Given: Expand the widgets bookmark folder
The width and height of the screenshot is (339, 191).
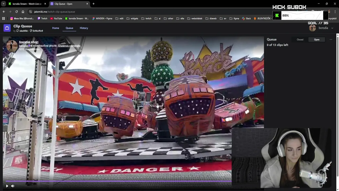Looking at the screenshot, I should pos(132,19).
